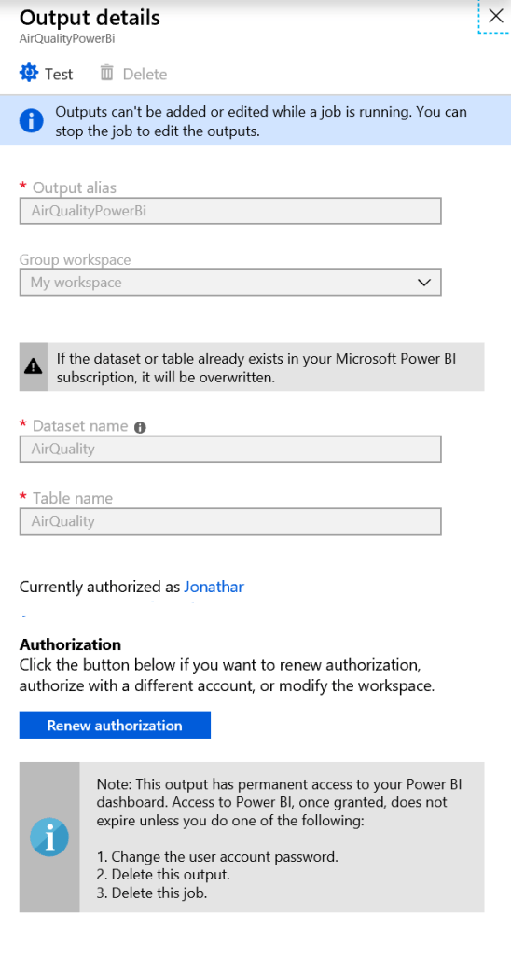Click the Group workspace chevron arrow
This screenshot has height=955, width=511.
424,283
